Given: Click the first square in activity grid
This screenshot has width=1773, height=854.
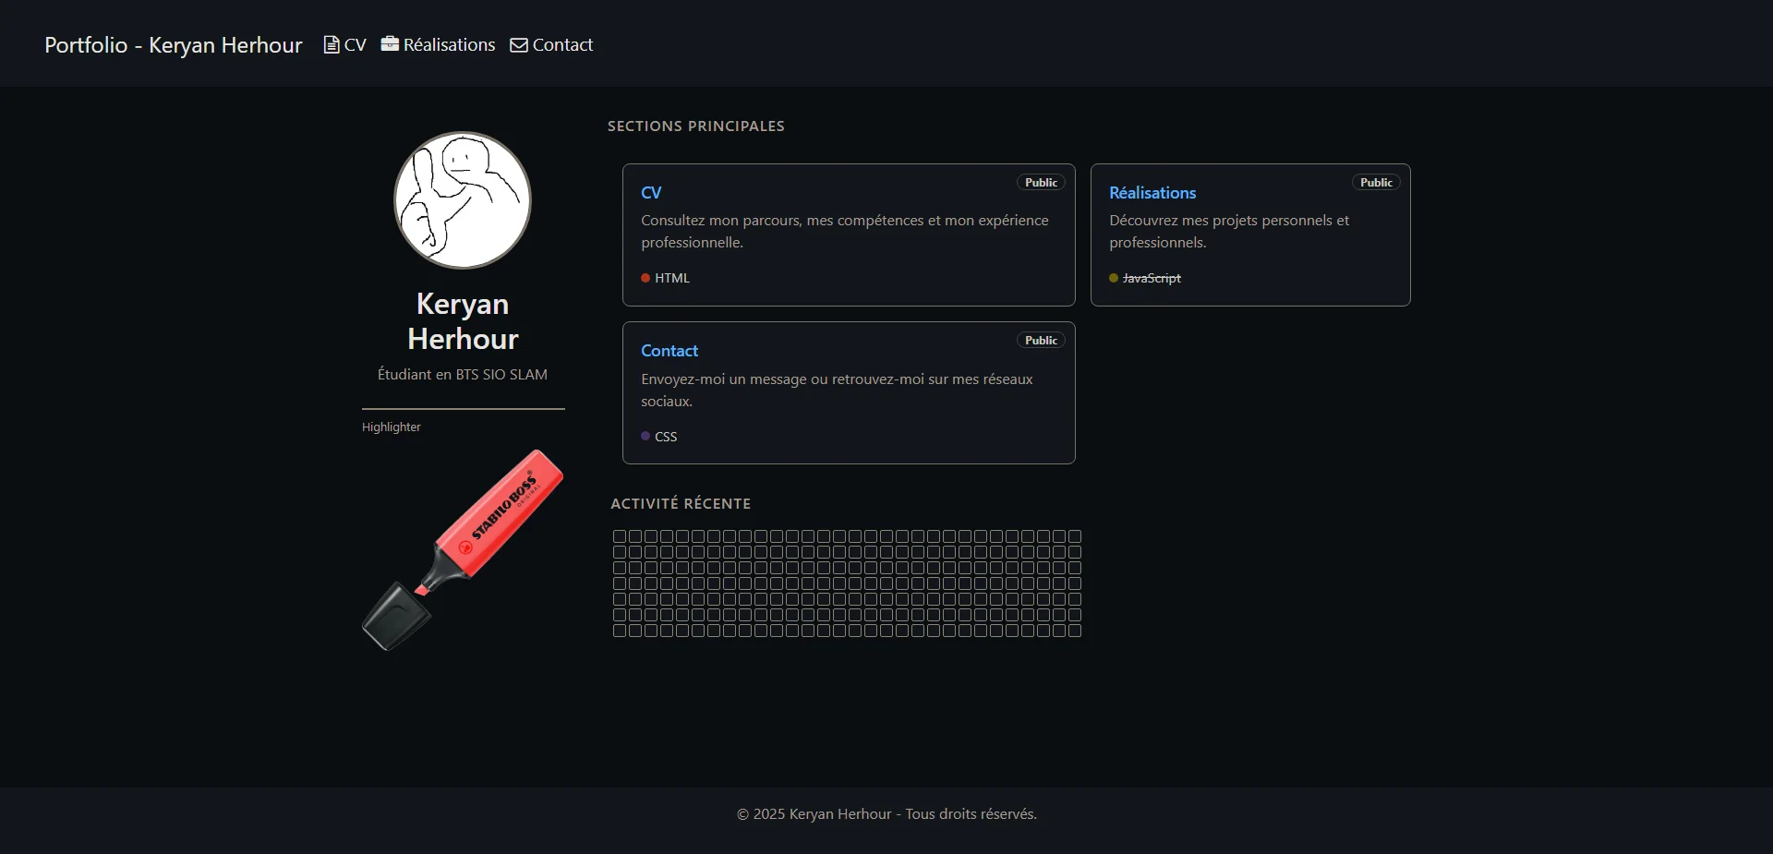Looking at the screenshot, I should pos(620,536).
